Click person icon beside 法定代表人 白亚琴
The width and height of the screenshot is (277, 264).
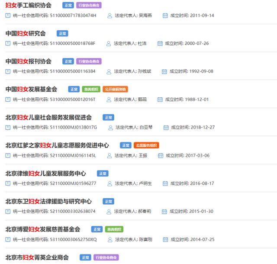[111, 128]
